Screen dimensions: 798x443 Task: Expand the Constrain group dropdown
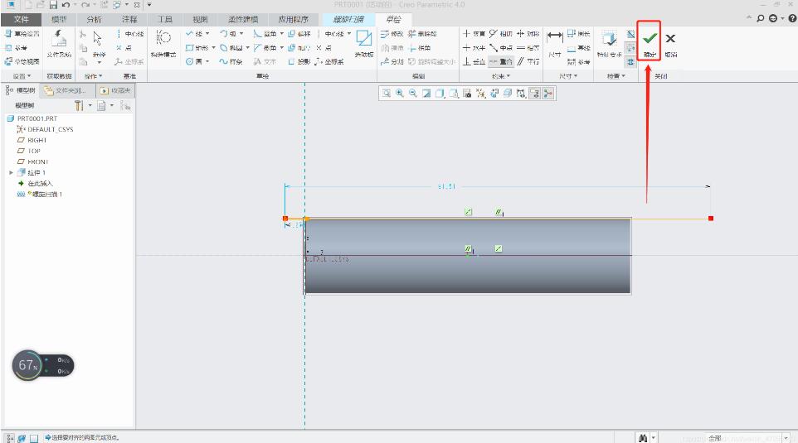(x=501, y=76)
